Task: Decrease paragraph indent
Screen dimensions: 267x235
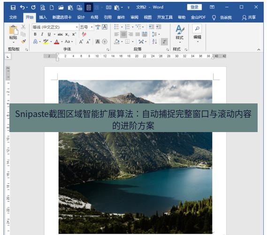Action: click(151, 27)
